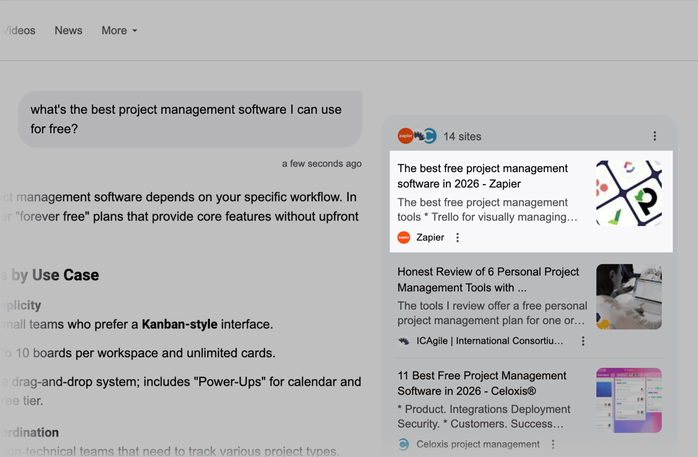Image resolution: width=698 pixels, height=457 pixels.
Task: Click the ICAgile article thumbnail image
Action: (x=628, y=297)
